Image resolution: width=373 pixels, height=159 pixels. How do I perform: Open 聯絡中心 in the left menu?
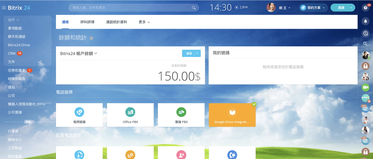(15, 140)
